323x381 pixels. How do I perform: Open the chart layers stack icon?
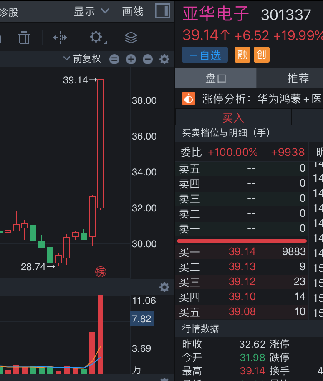click(131, 38)
